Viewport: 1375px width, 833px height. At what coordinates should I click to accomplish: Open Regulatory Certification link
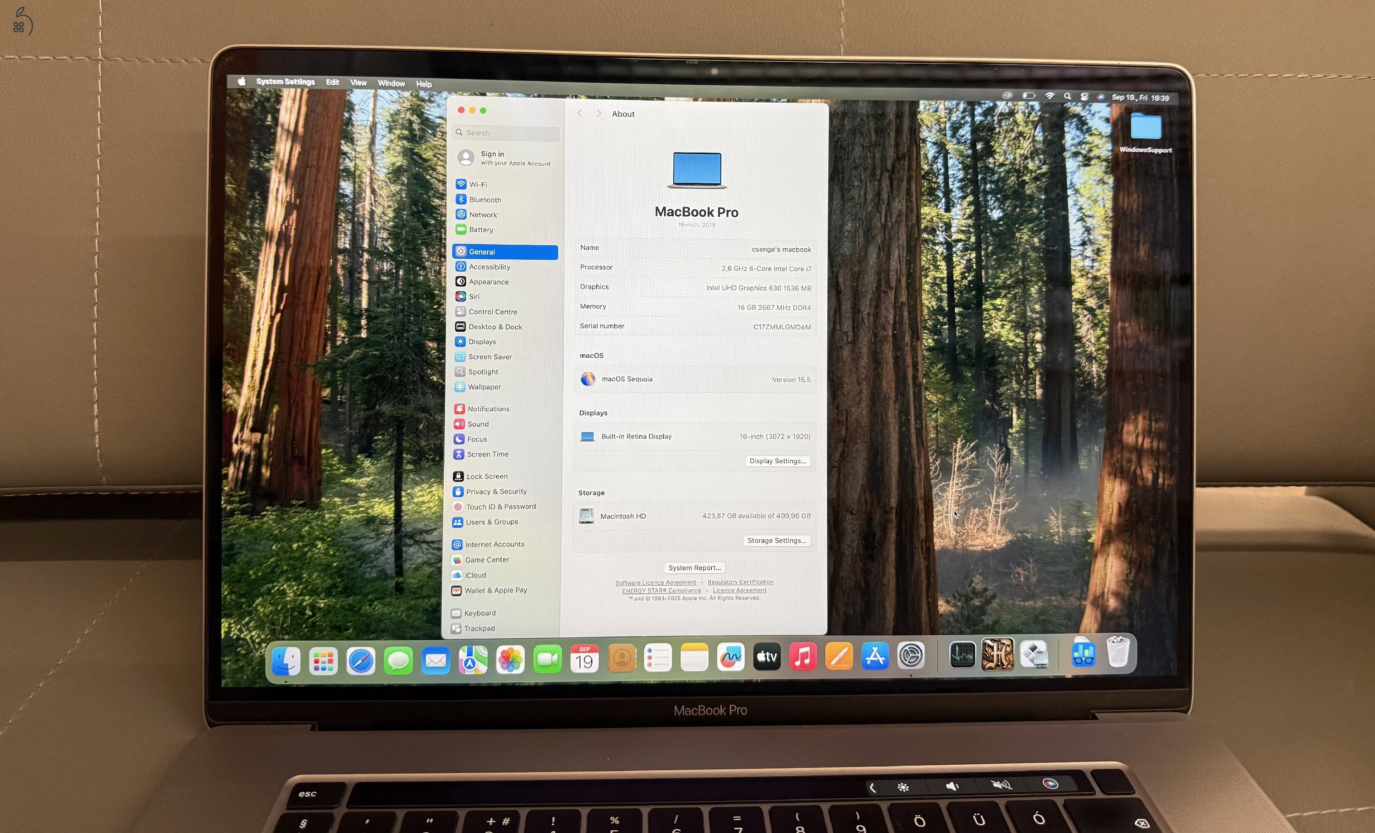[741, 582]
